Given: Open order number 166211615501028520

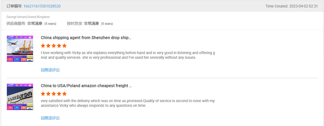Looking at the screenshot, I should [42, 6].
